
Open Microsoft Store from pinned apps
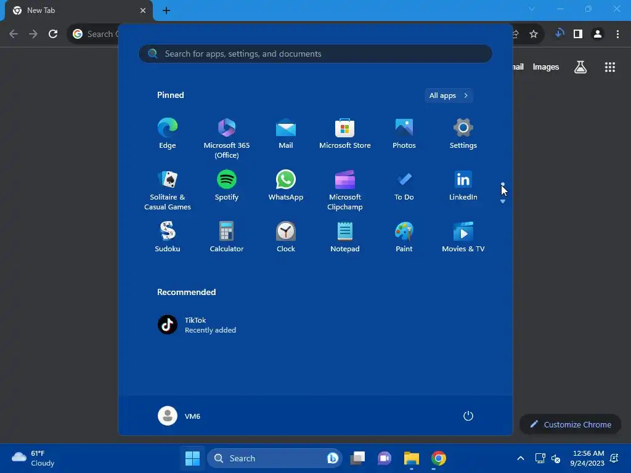click(x=345, y=134)
